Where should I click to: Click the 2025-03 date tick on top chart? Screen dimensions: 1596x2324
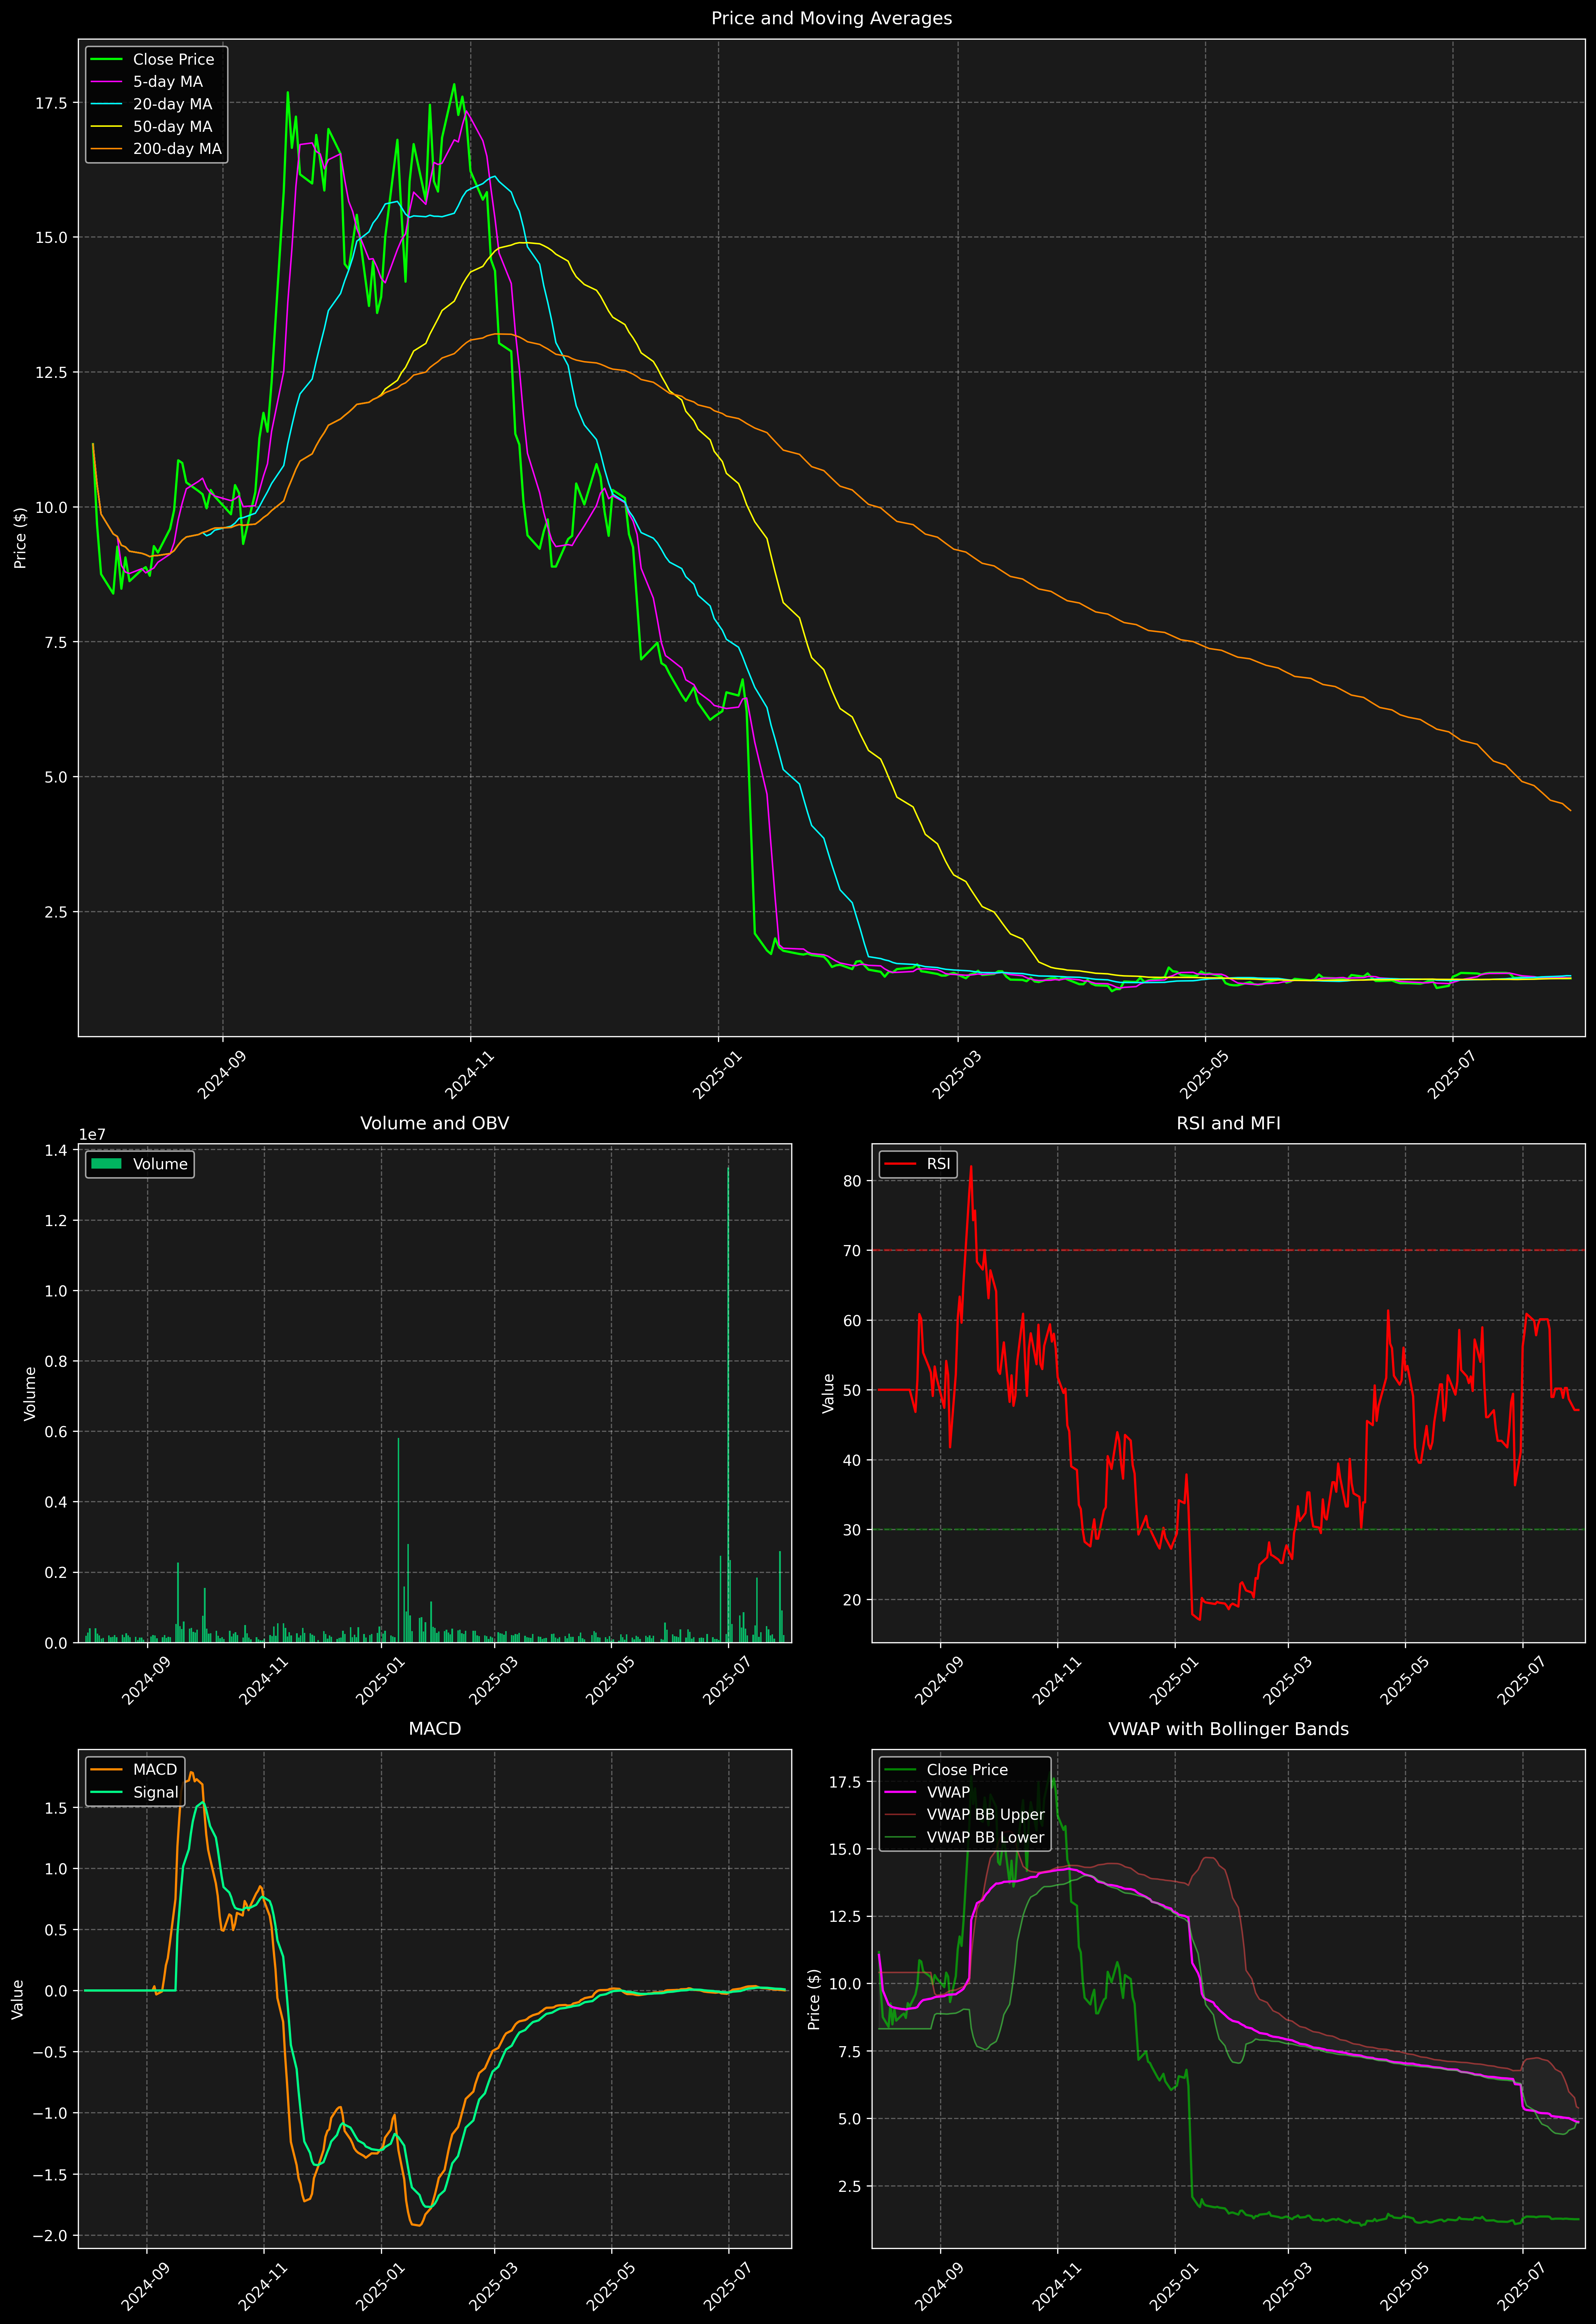tap(956, 1075)
